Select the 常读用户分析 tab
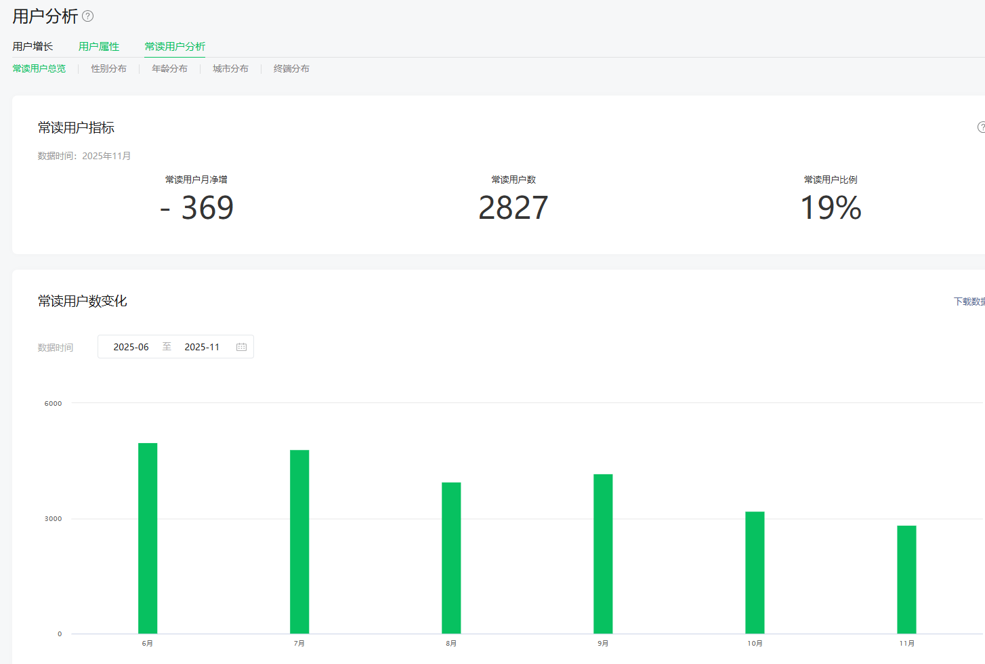985x664 pixels. (175, 46)
